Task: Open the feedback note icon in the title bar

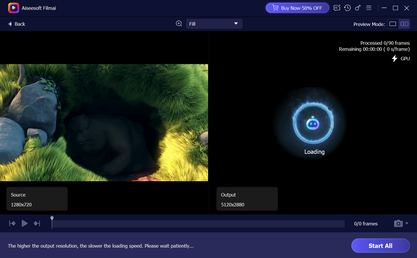Action: [x=337, y=8]
